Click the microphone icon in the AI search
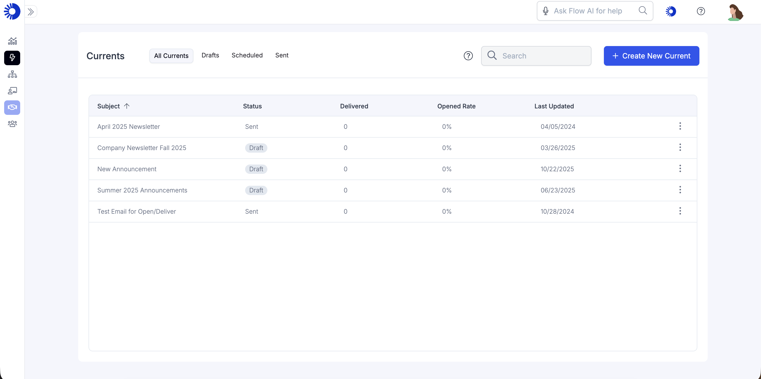 tap(545, 11)
